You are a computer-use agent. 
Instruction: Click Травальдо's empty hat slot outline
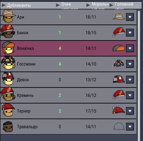tap(119, 126)
